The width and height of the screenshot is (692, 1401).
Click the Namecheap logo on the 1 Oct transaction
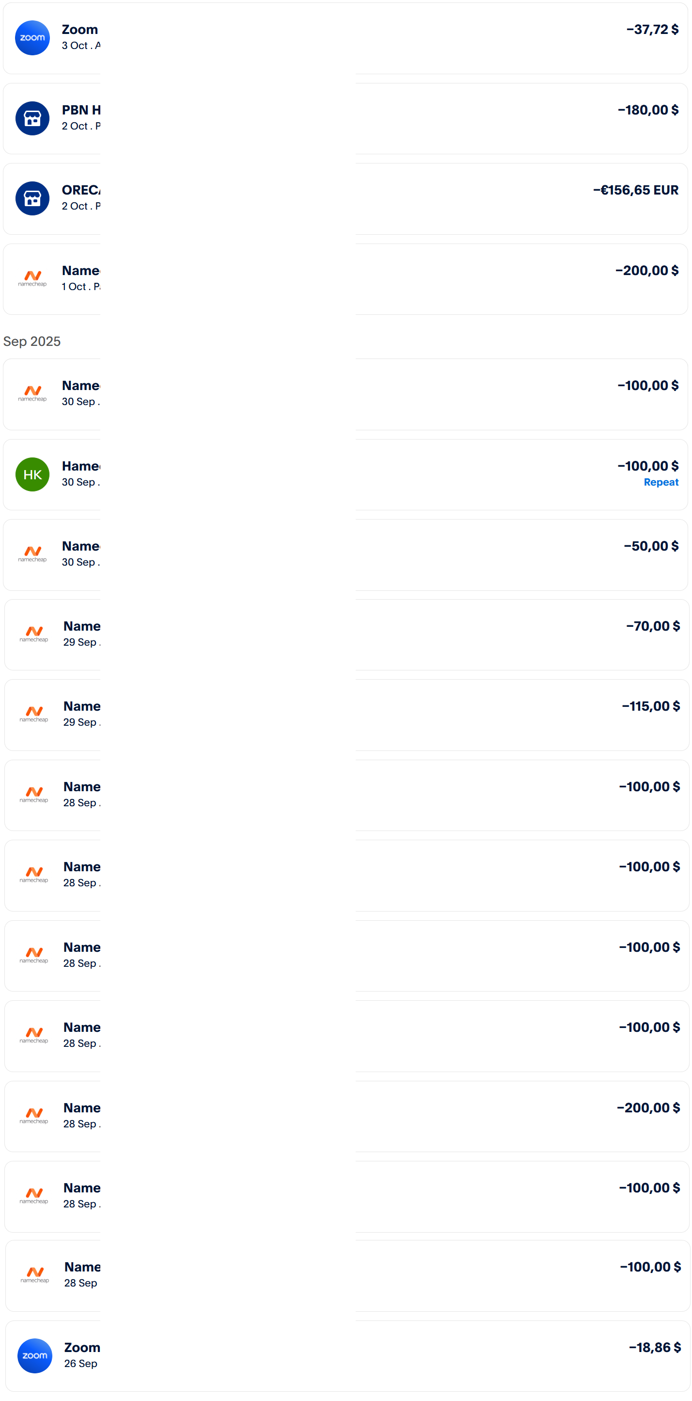pos(32,278)
